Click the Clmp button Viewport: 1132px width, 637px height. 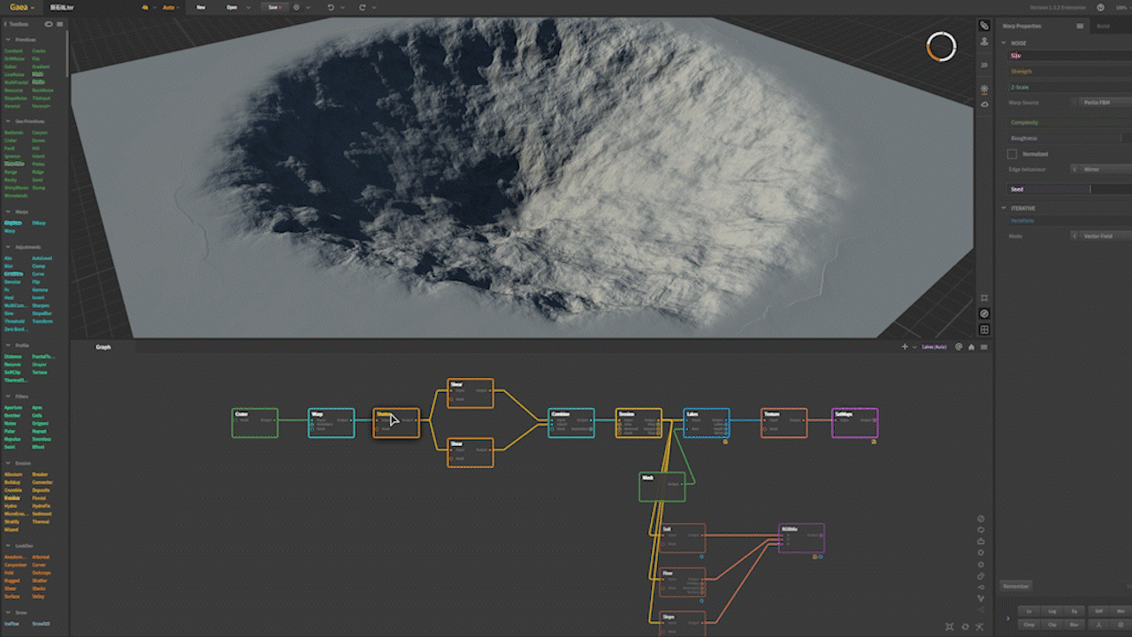[x=1029, y=625]
